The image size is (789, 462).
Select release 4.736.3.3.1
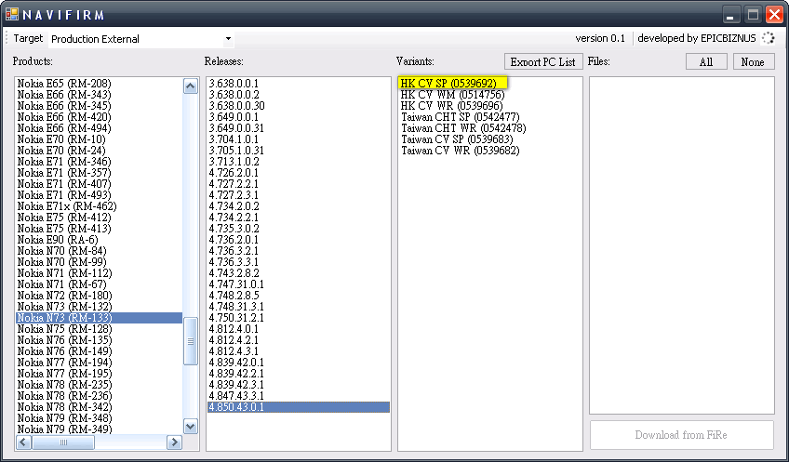(234, 262)
